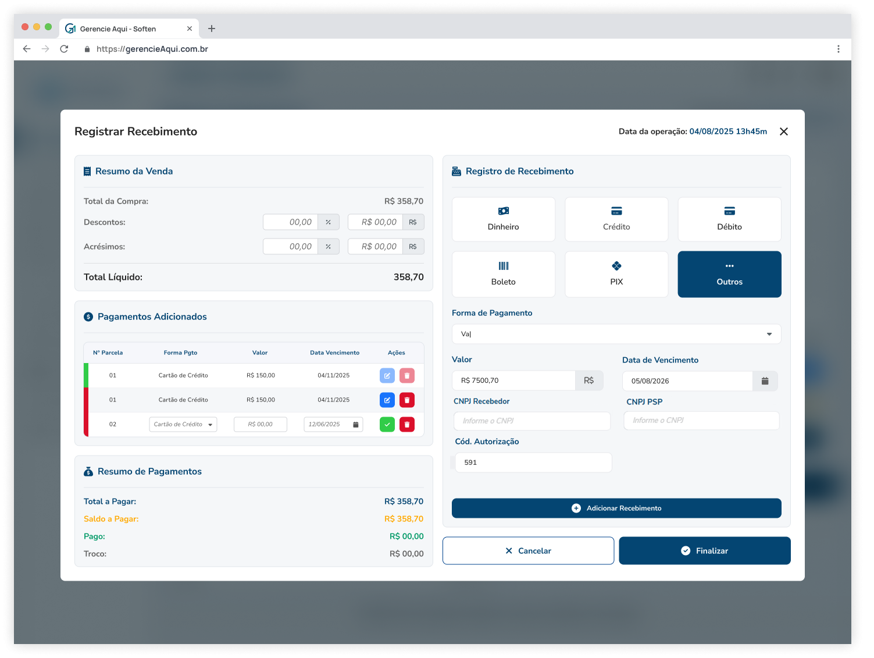Select the PIX payment option
The image size is (874, 658).
(x=616, y=274)
